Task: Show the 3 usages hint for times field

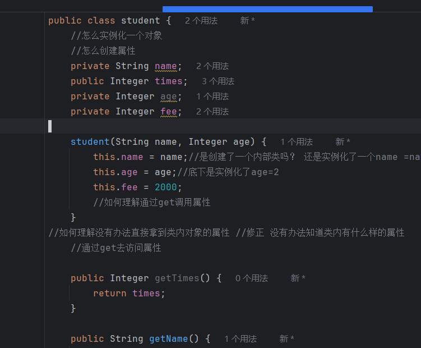Action: point(218,81)
